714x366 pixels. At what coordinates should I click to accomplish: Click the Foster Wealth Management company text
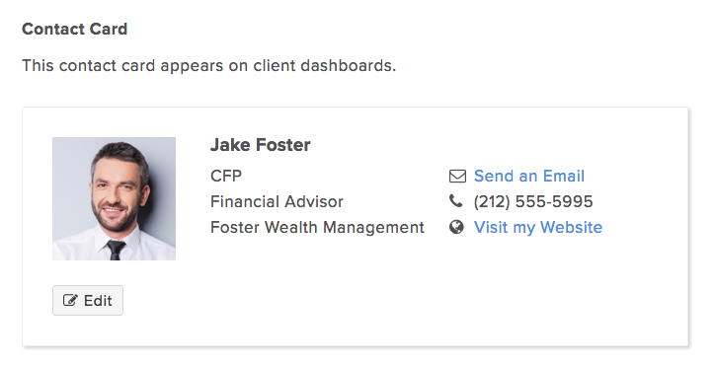(317, 227)
